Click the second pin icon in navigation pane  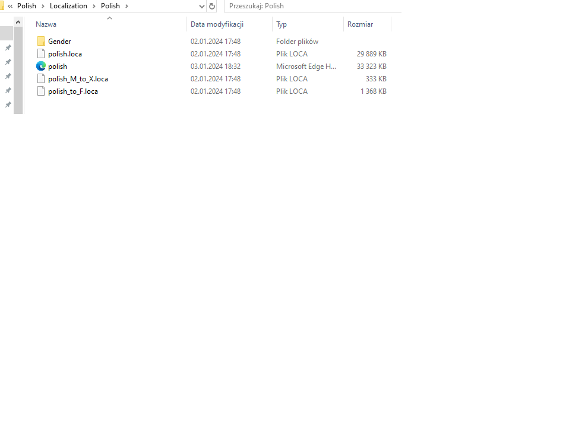[x=8, y=62]
